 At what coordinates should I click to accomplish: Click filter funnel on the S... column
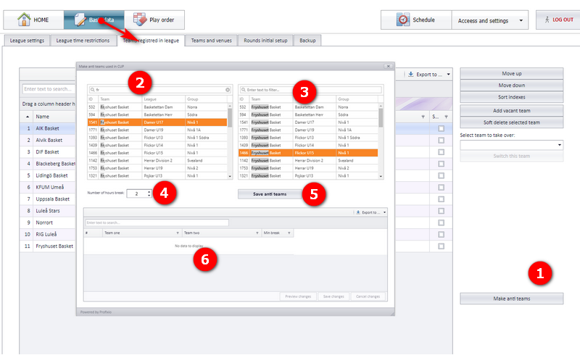coord(446,117)
